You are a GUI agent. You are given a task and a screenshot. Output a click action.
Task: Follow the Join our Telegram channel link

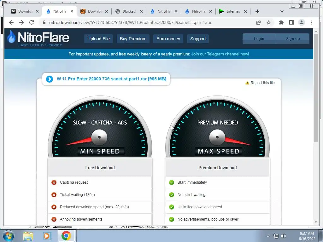(x=220, y=54)
